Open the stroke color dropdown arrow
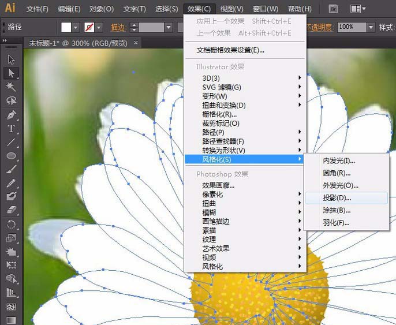The width and height of the screenshot is (396, 325). click(x=99, y=27)
